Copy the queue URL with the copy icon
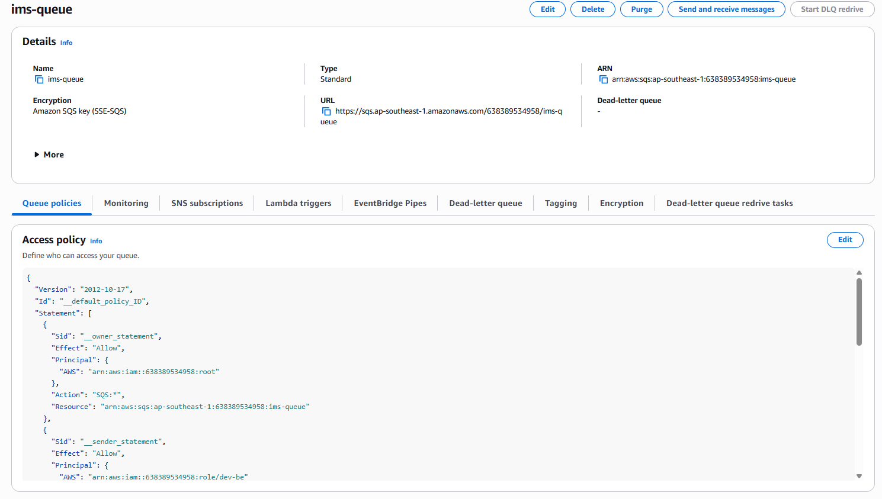 coord(327,111)
